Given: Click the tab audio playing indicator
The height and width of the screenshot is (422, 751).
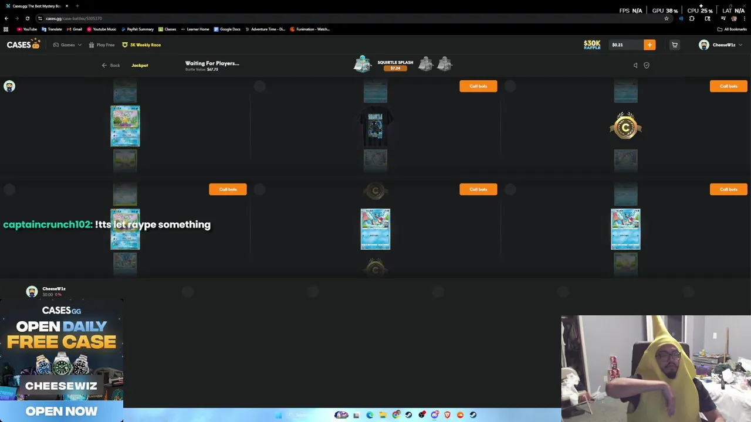Looking at the screenshot, I should point(681,18).
